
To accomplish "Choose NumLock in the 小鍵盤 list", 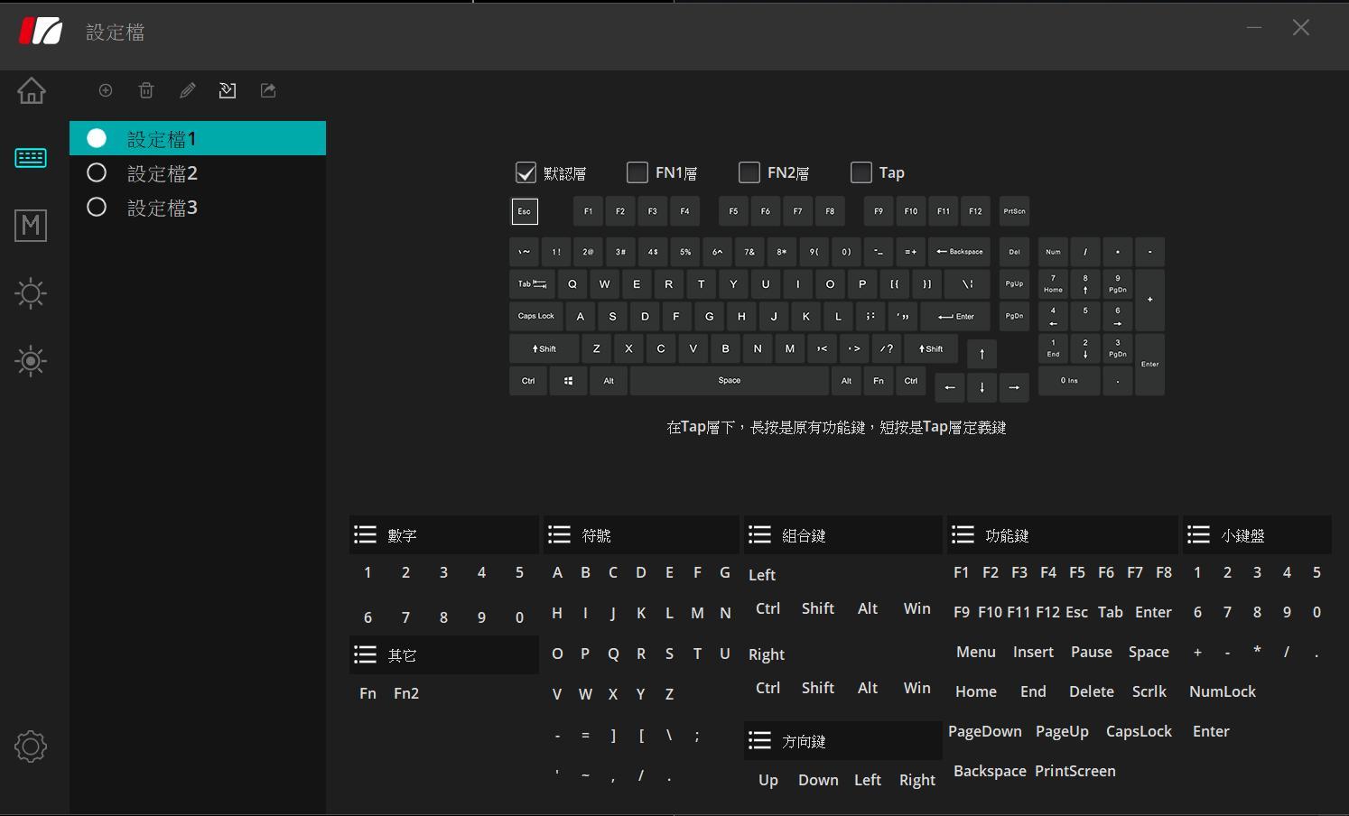I will pyautogui.click(x=1222, y=691).
